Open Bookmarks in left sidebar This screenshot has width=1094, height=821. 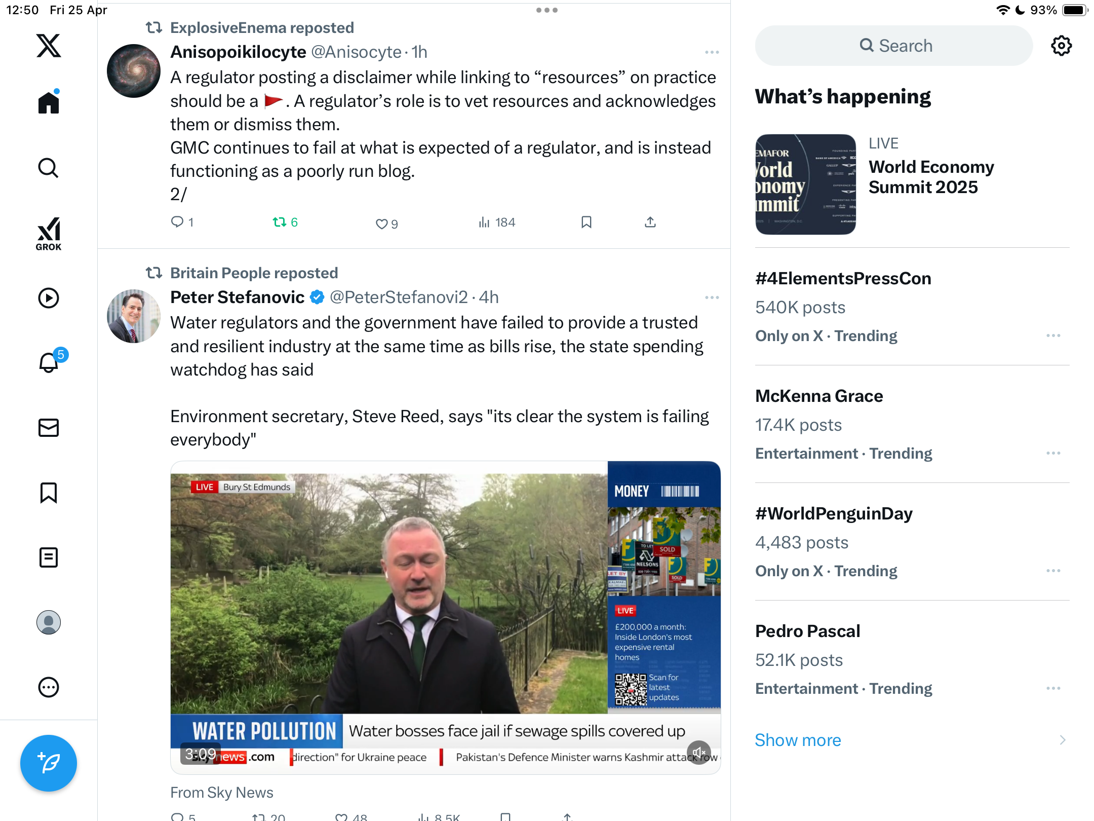49,493
